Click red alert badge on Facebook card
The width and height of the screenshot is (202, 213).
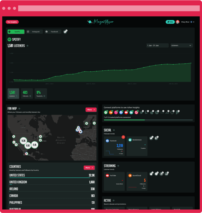point(123,137)
